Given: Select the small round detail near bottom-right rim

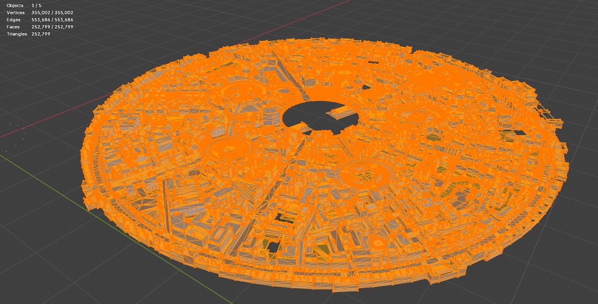Looking at the screenshot, I should point(377,243).
